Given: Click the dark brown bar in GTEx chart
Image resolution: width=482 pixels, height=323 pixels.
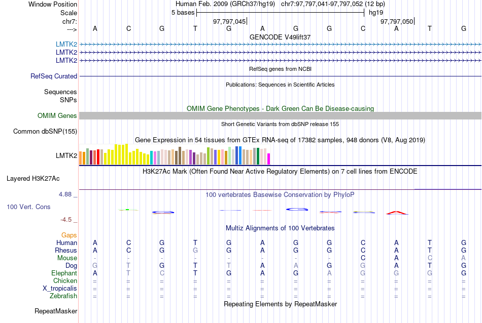Looking at the screenshot, I should (x=180, y=156).
